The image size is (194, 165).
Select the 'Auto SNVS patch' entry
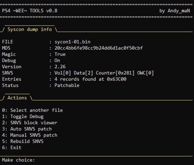[27, 129]
